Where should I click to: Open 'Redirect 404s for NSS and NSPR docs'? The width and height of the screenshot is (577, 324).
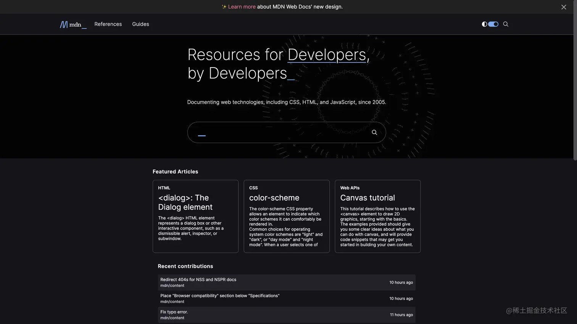coord(198,279)
